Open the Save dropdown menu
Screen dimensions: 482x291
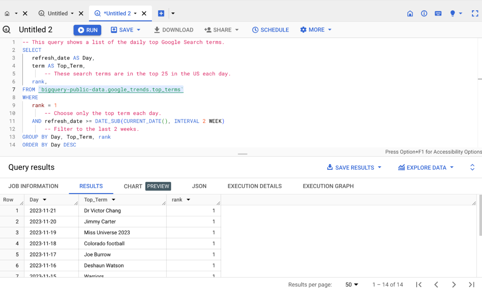[x=126, y=30]
